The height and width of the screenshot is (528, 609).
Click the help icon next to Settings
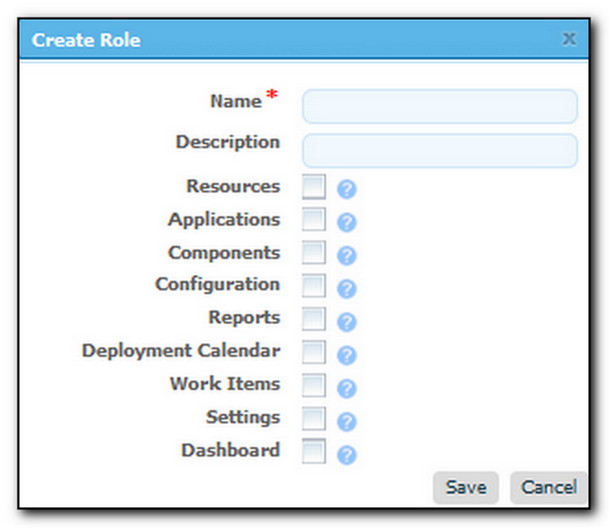(x=347, y=422)
